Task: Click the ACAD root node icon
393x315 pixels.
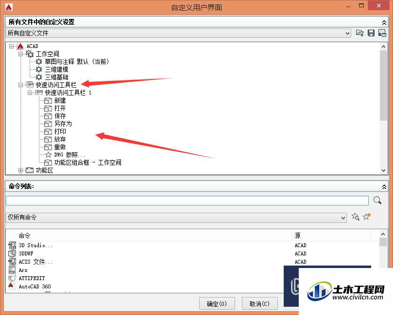Action: [20, 46]
